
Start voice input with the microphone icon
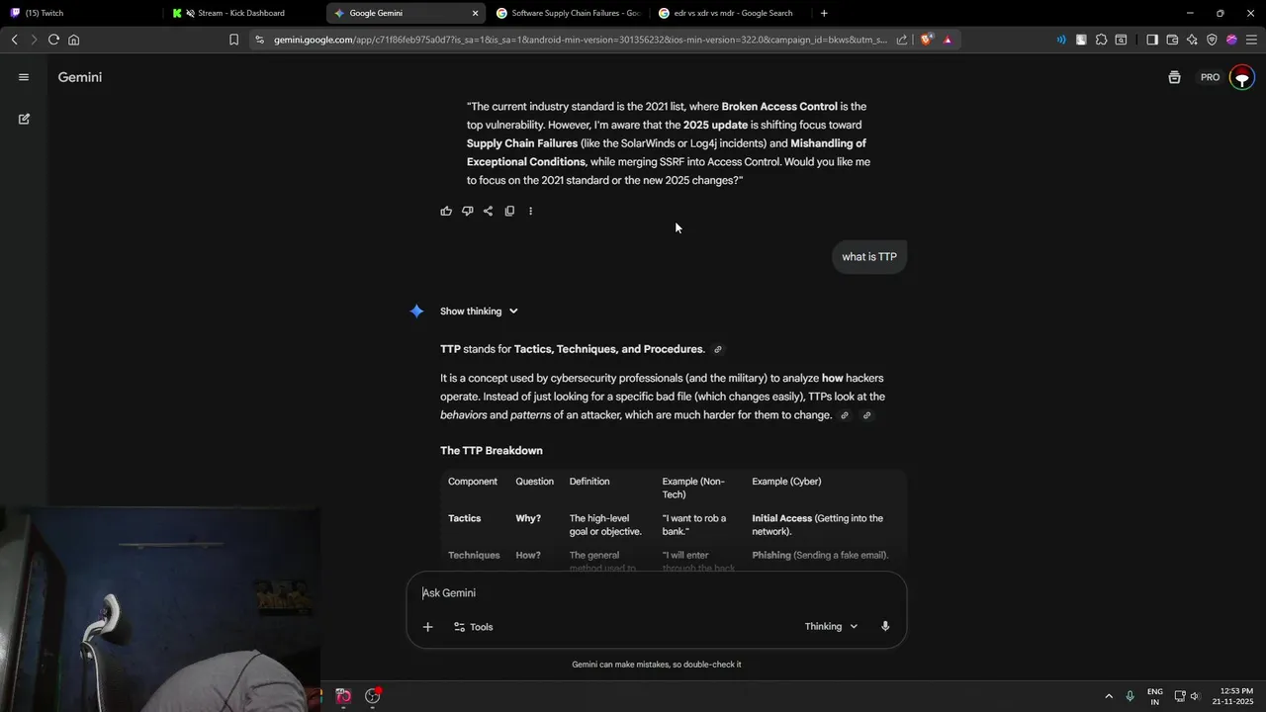coord(885,626)
